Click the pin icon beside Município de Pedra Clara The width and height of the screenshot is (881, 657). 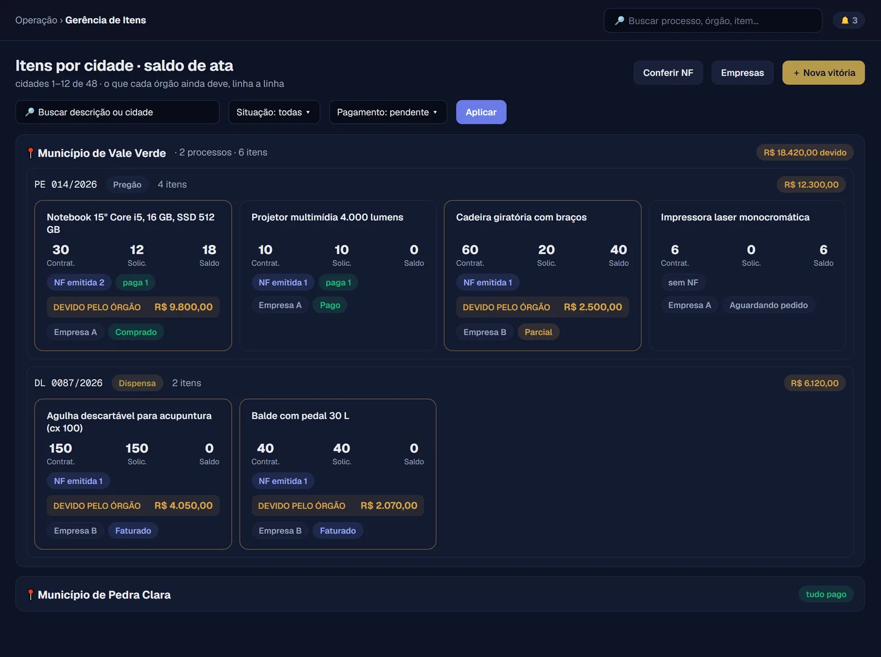click(x=31, y=595)
